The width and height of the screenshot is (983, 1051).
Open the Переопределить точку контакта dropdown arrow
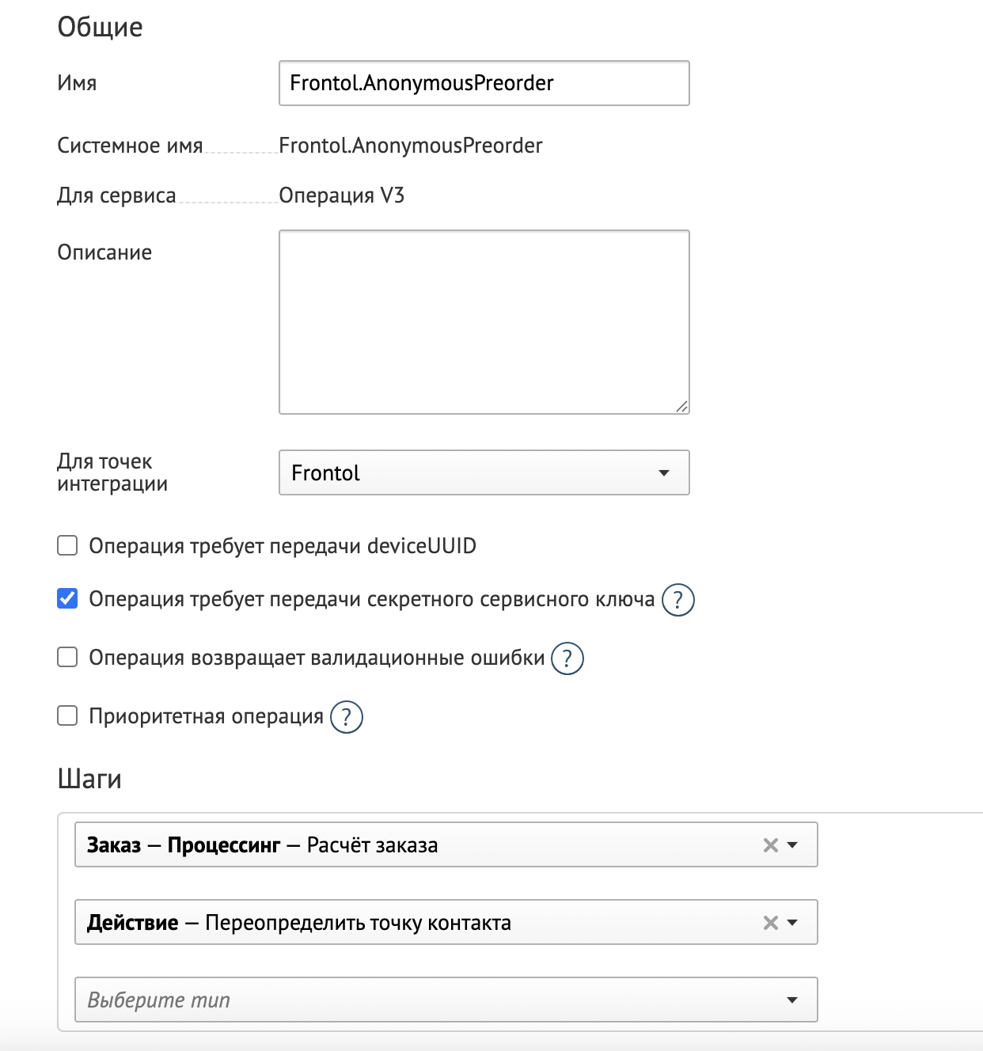793,923
